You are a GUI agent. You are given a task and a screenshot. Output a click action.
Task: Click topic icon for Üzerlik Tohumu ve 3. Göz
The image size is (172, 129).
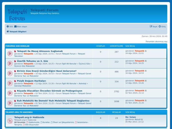(10, 63)
